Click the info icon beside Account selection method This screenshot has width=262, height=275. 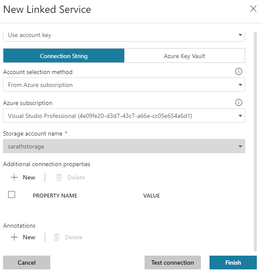(x=239, y=72)
